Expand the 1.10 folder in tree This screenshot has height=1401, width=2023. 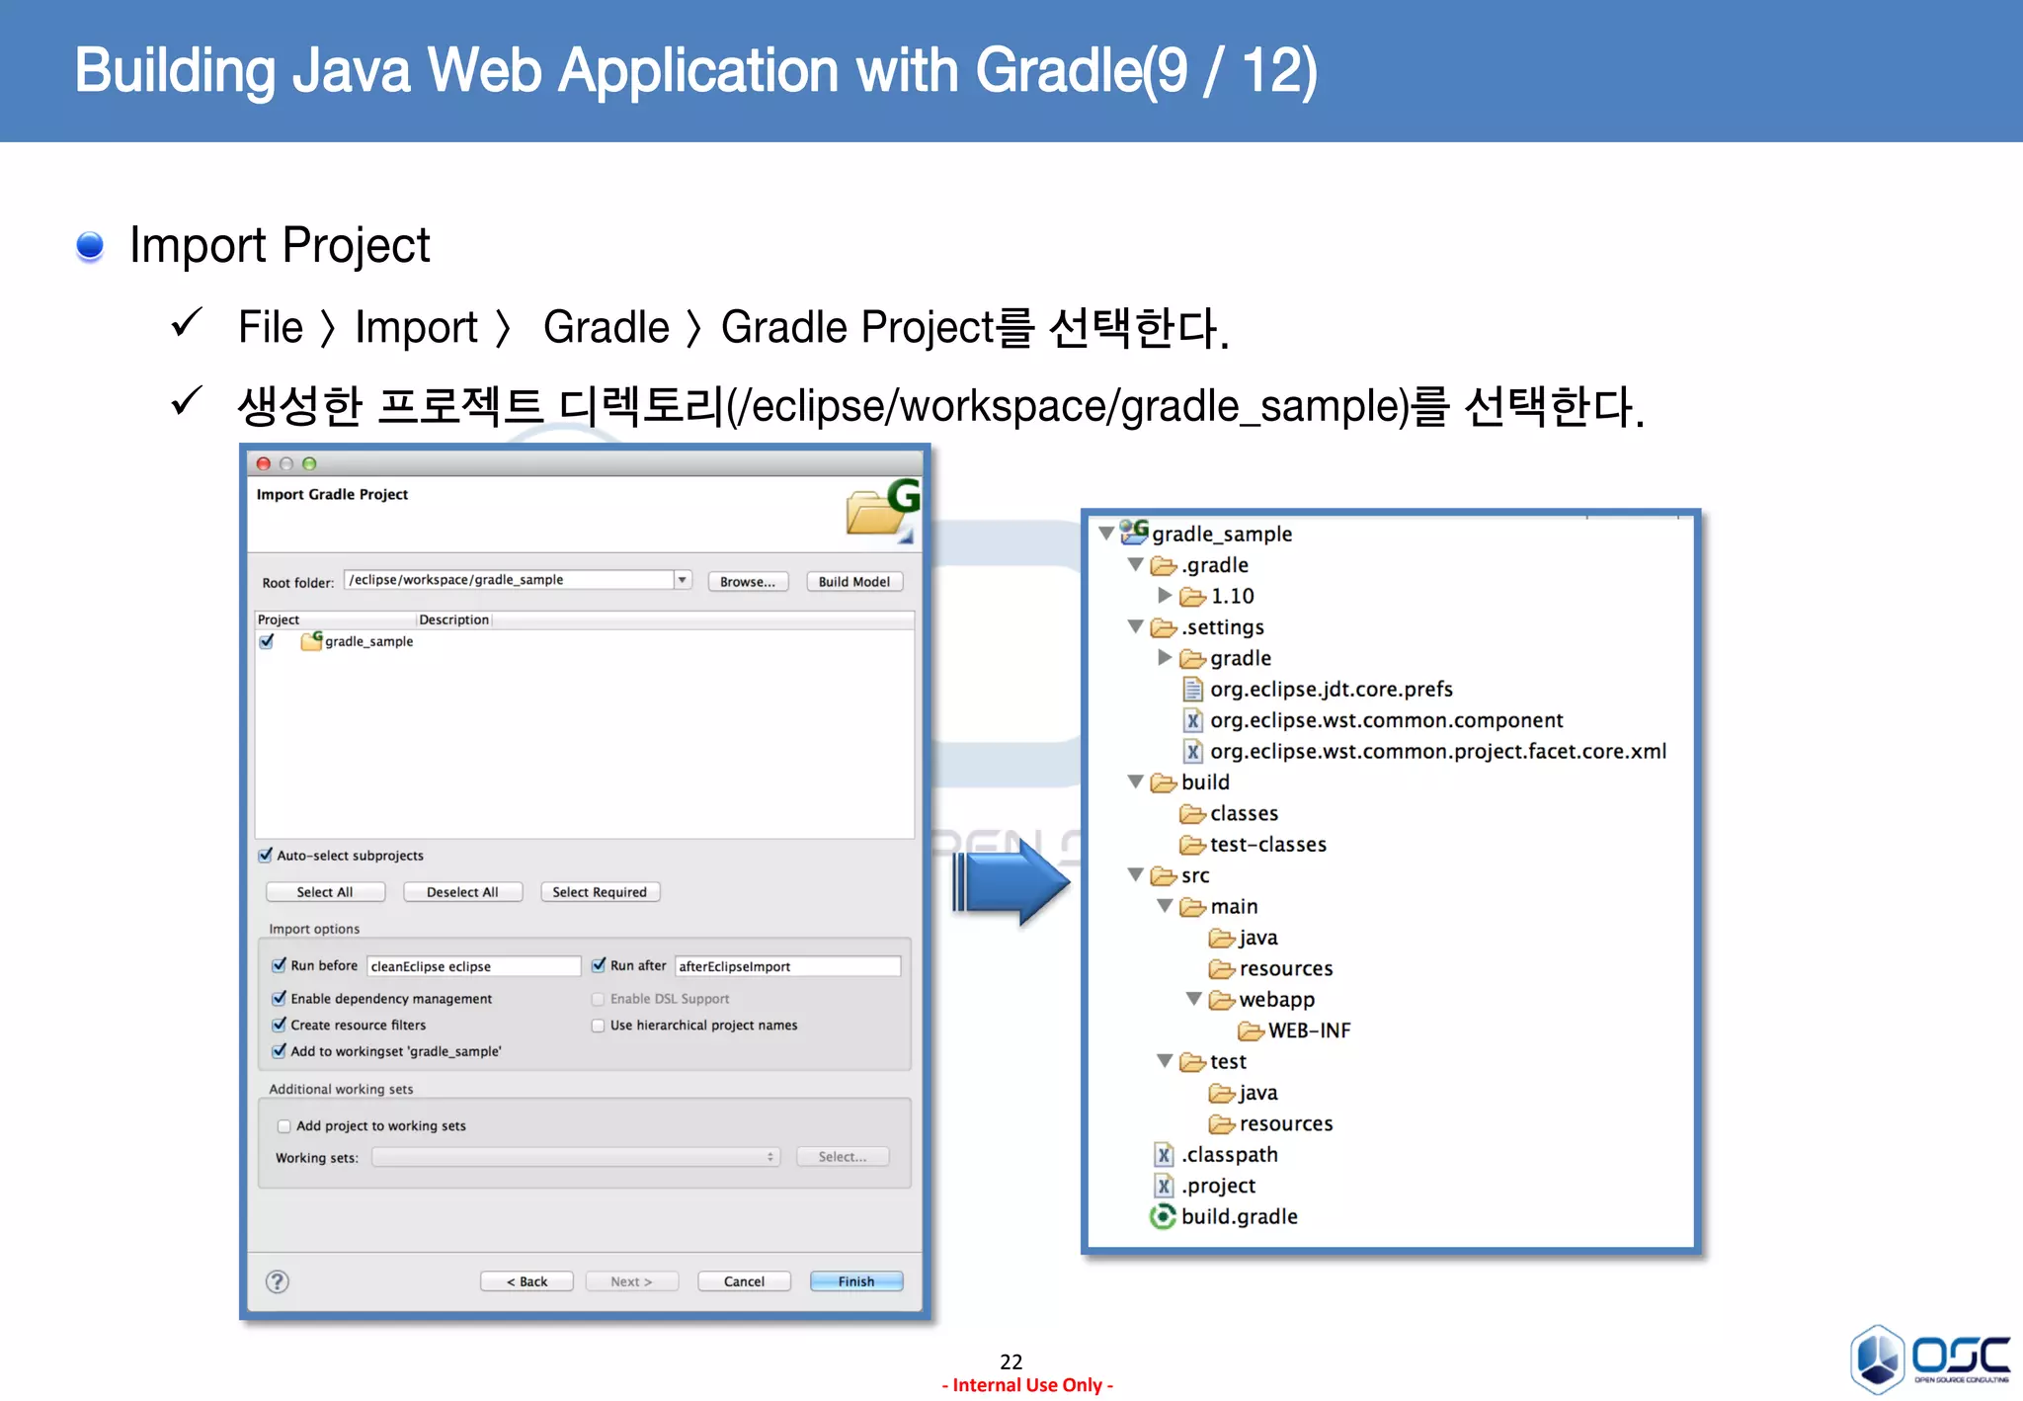tap(1165, 595)
